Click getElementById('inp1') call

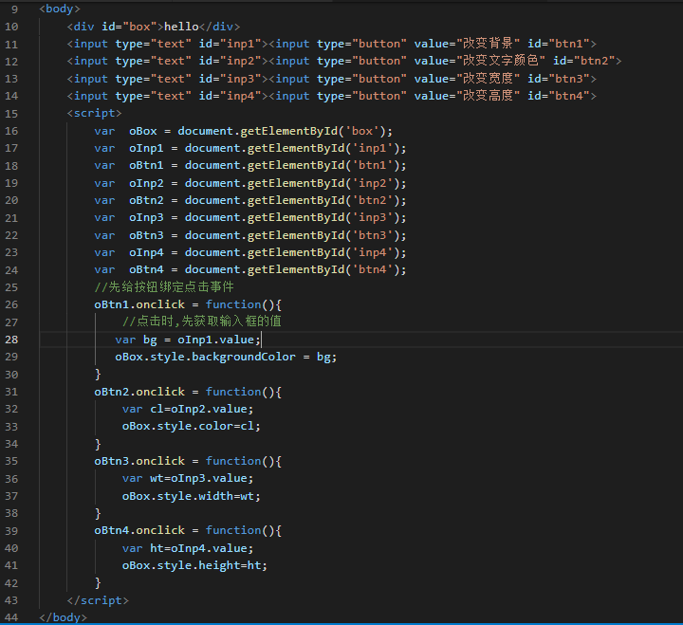[x=323, y=149]
